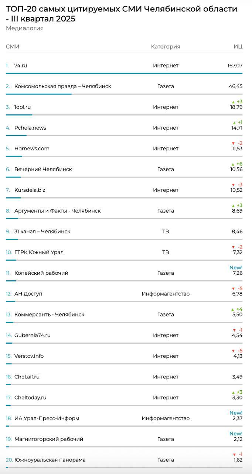Click green up arrow on Cheltoday.ru row
The width and height of the screenshot is (252, 474).
pos(233,392)
